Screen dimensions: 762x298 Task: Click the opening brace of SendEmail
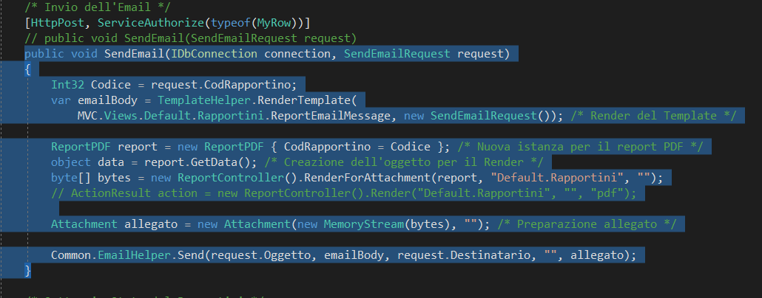27,69
